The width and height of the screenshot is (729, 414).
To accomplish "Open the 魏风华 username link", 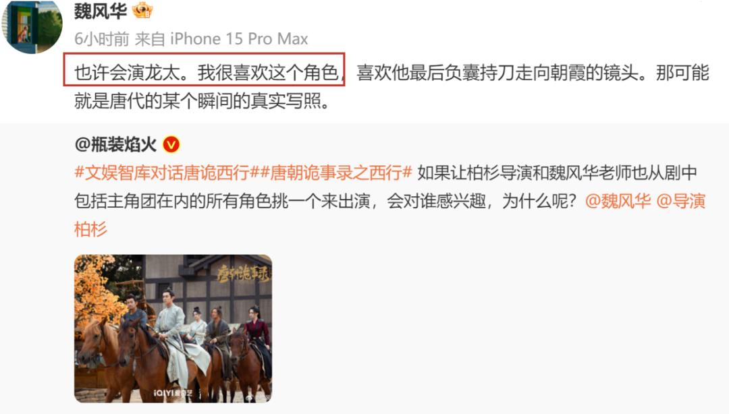I will [101, 10].
